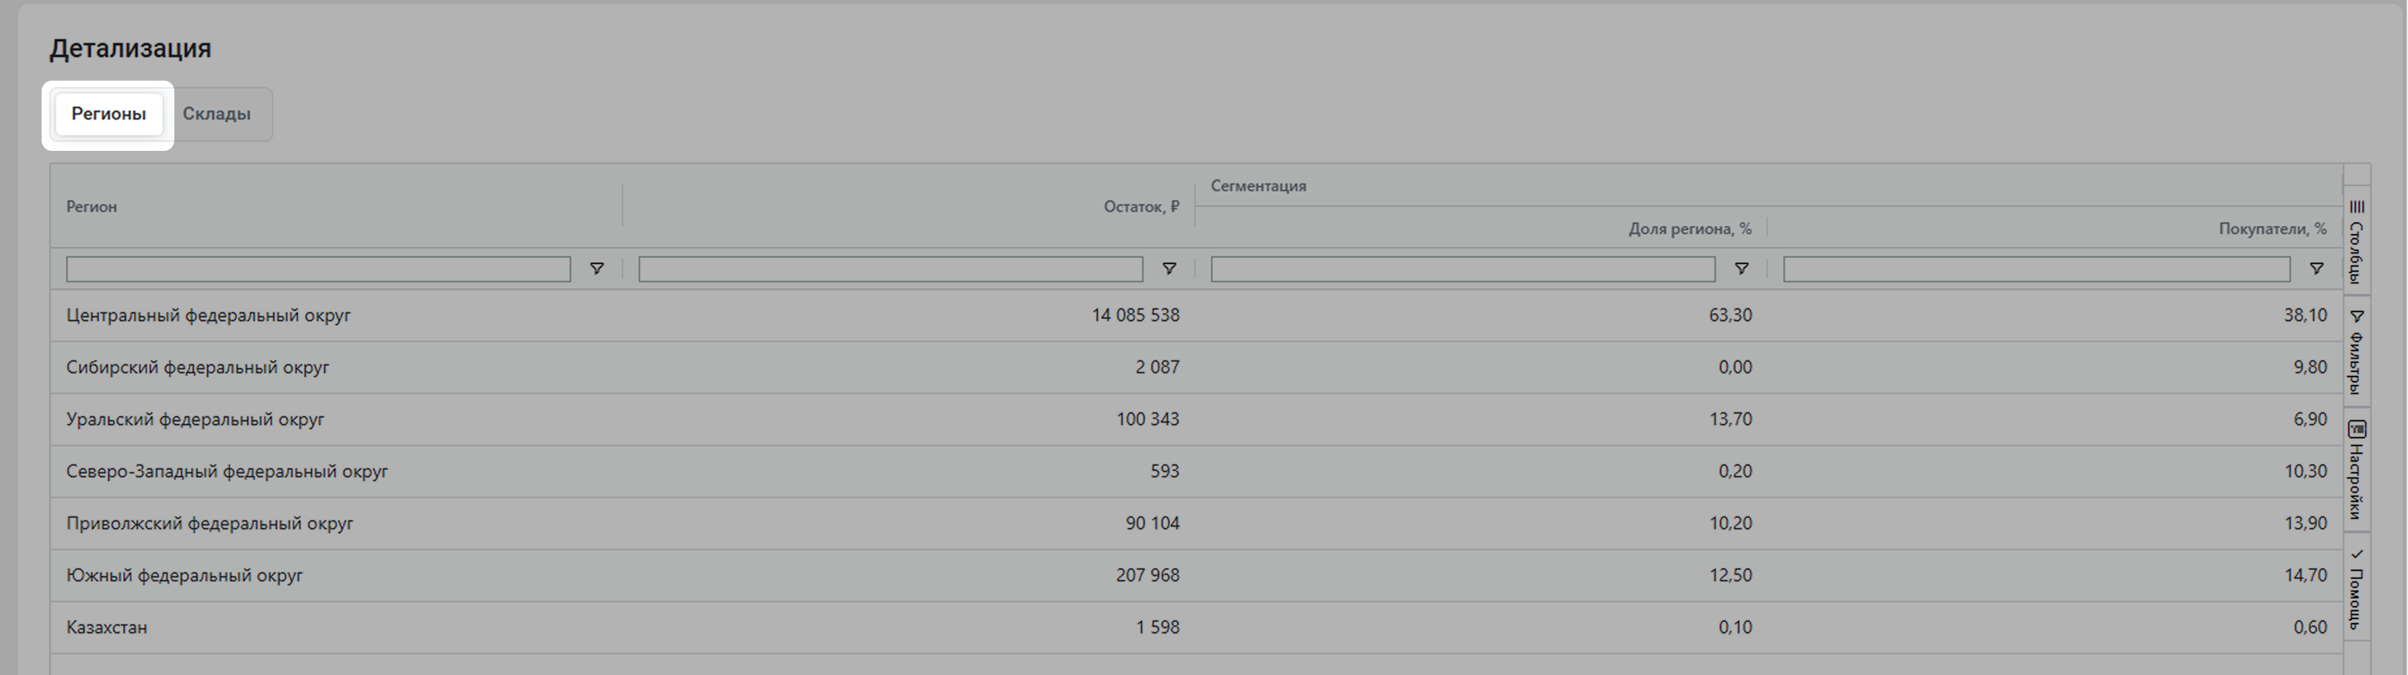
Task: Switch to the Склады tab
Action: coord(216,114)
